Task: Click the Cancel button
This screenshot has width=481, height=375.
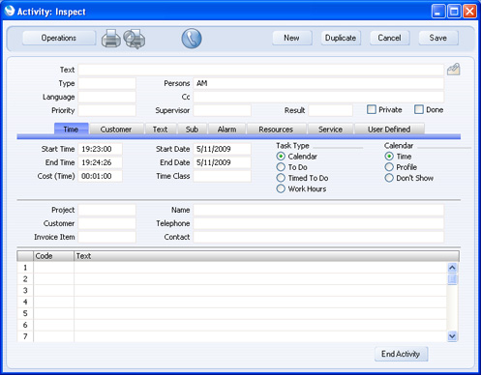Action: coord(389,38)
